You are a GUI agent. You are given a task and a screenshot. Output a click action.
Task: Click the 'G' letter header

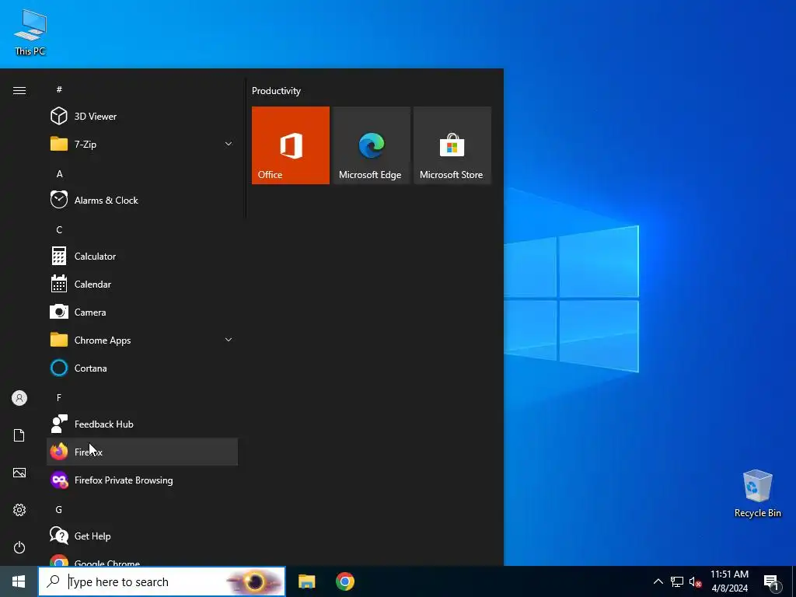coord(59,509)
